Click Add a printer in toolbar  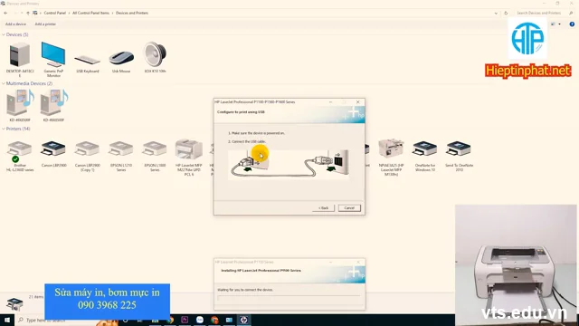coord(45,24)
